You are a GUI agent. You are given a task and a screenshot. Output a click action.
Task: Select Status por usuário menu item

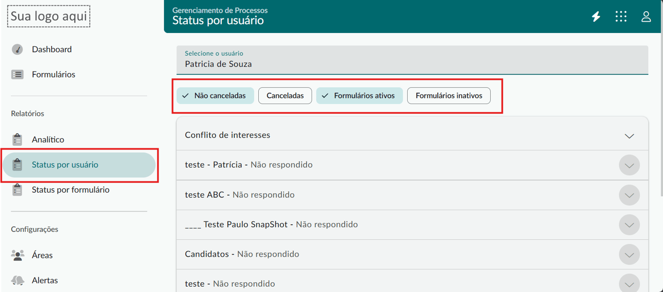coord(65,165)
